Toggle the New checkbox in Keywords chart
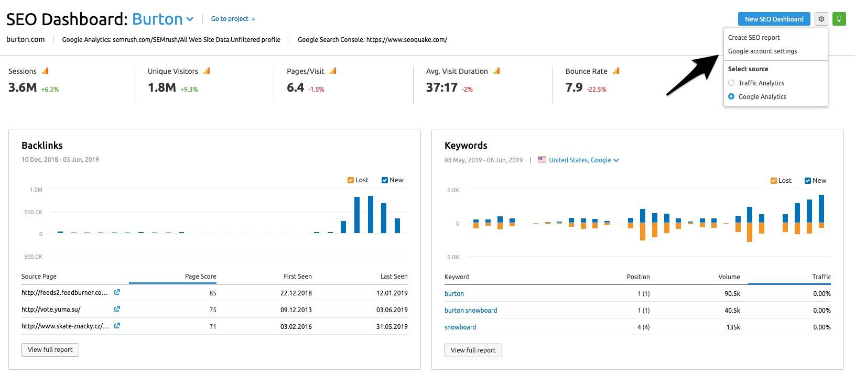855x375 pixels. [808, 181]
